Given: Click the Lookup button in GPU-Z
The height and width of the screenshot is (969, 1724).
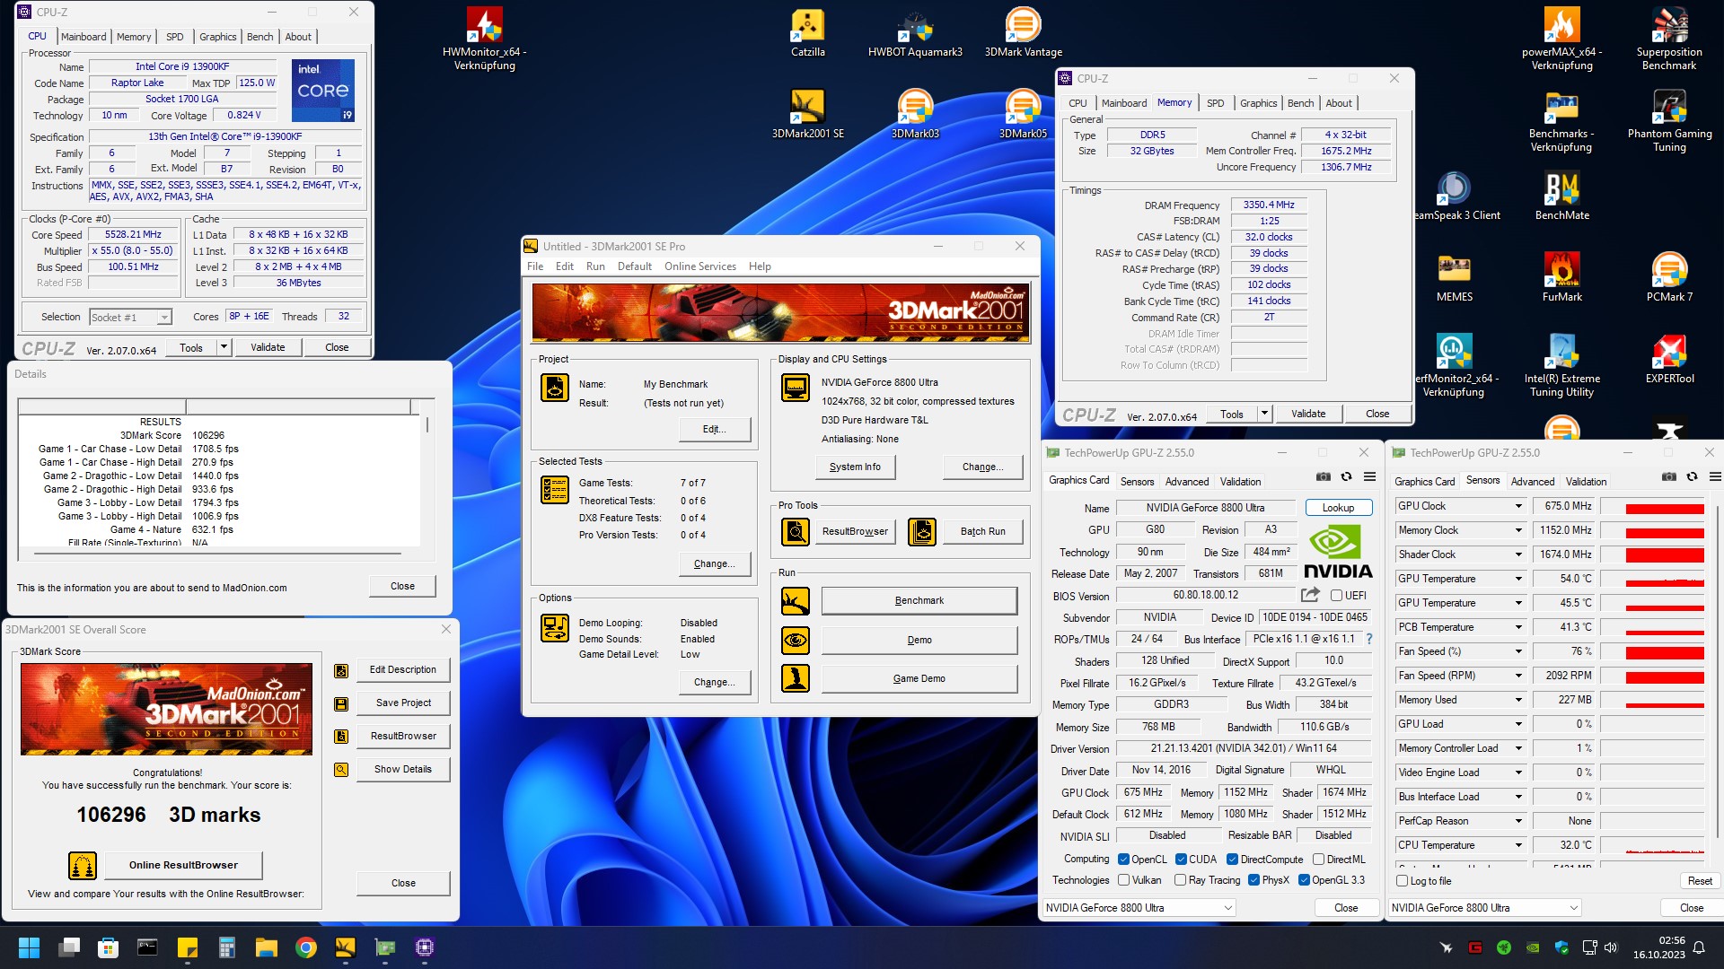Looking at the screenshot, I should click(x=1338, y=508).
